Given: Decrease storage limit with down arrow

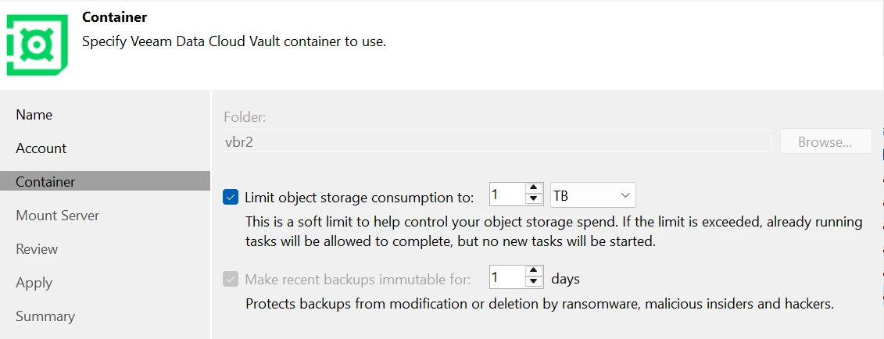Looking at the screenshot, I should (535, 200).
